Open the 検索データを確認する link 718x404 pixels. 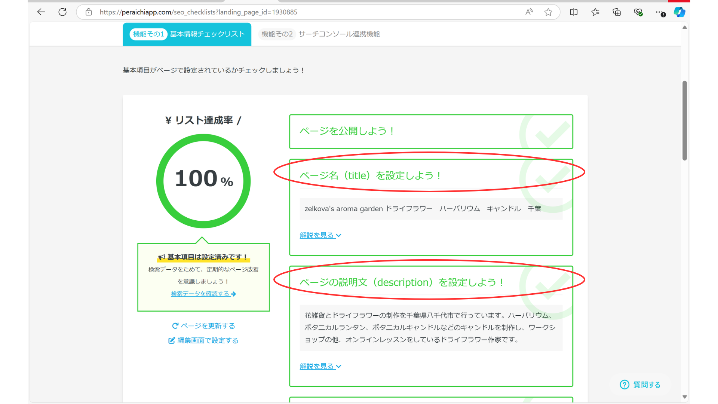coord(203,294)
